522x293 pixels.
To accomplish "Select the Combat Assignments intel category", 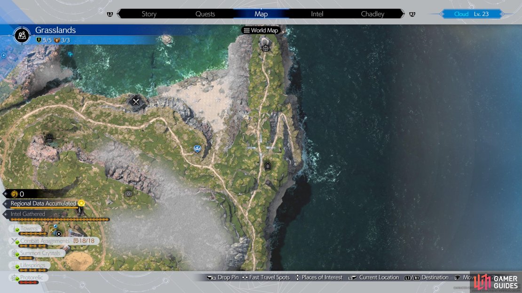I will pyautogui.click(x=54, y=242).
